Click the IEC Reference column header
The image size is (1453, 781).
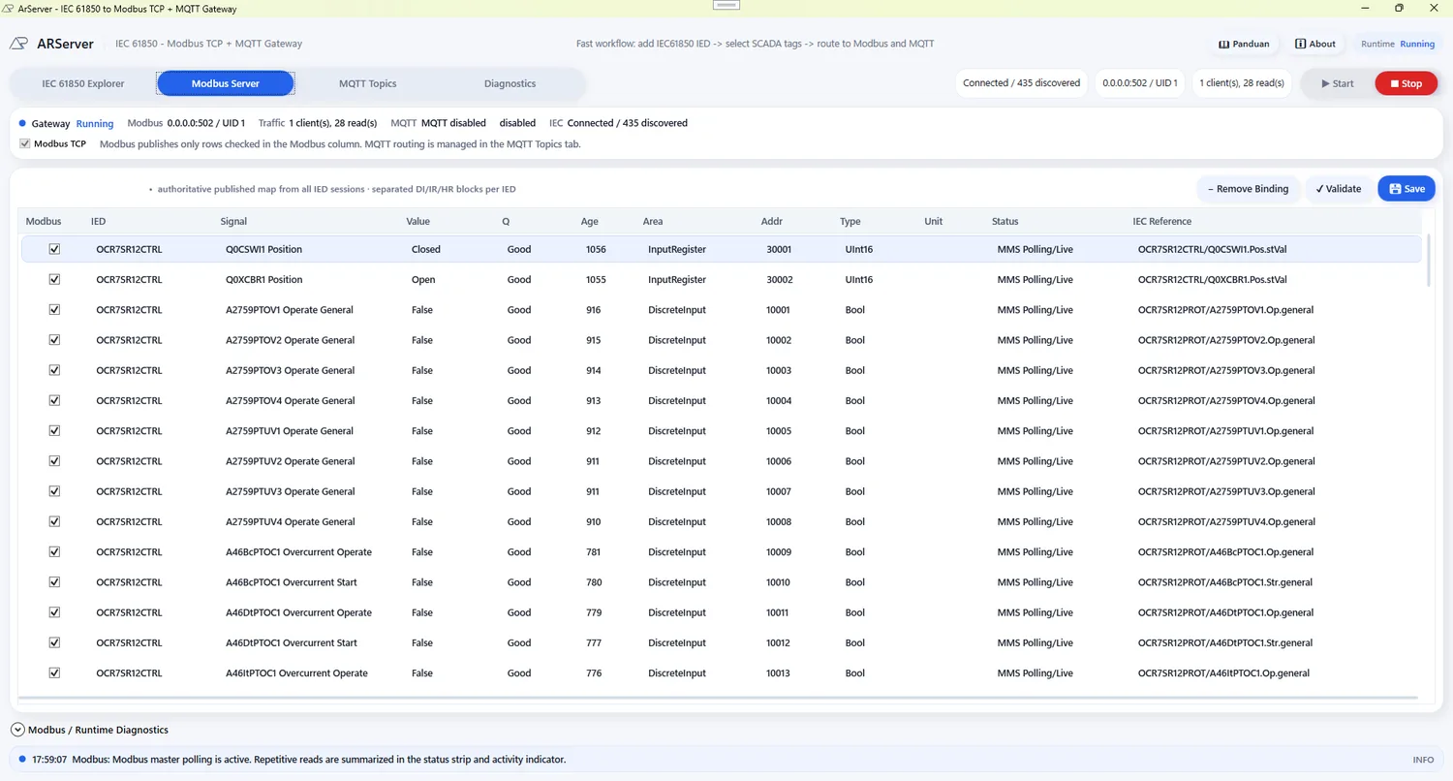pos(1162,221)
